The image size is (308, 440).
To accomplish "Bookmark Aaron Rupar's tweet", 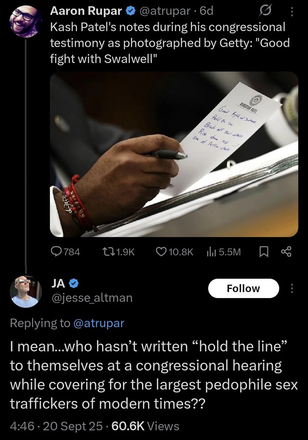I will point(263,252).
